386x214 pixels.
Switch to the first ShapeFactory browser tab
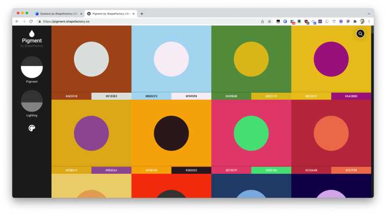(x=59, y=14)
